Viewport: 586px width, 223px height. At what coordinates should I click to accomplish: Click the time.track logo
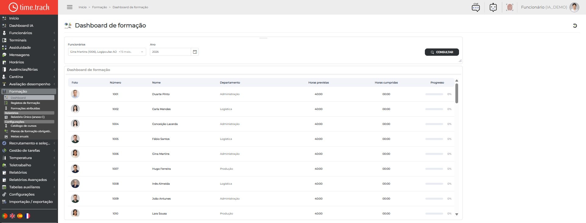point(29,7)
